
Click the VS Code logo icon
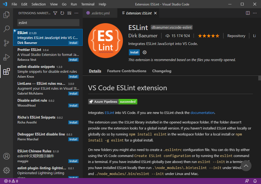(5, 4)
